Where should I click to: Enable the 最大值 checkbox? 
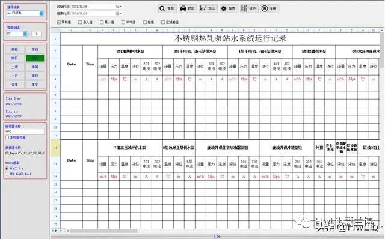[x=80, y=22]
